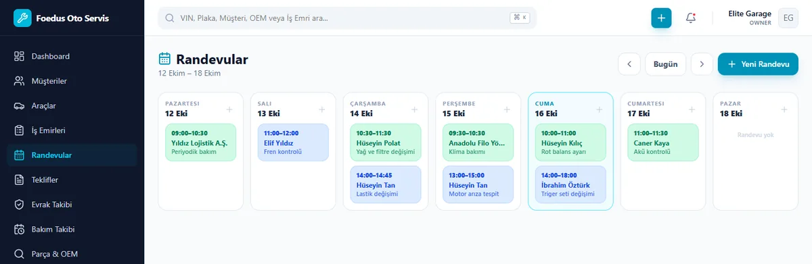Click the Randevular sidebar item
The width and height of the screenshot is (812, 264).
tap(72, 155)
